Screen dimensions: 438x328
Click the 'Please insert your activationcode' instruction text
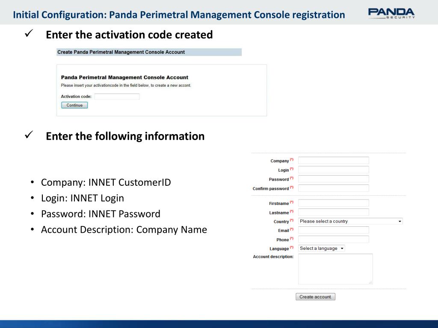coord(126,85)
